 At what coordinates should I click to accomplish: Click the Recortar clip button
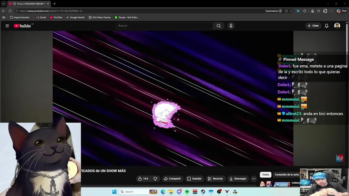[215, 179]
